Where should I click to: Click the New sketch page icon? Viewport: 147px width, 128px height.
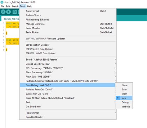pyautogui.click(x=15, y=12)
